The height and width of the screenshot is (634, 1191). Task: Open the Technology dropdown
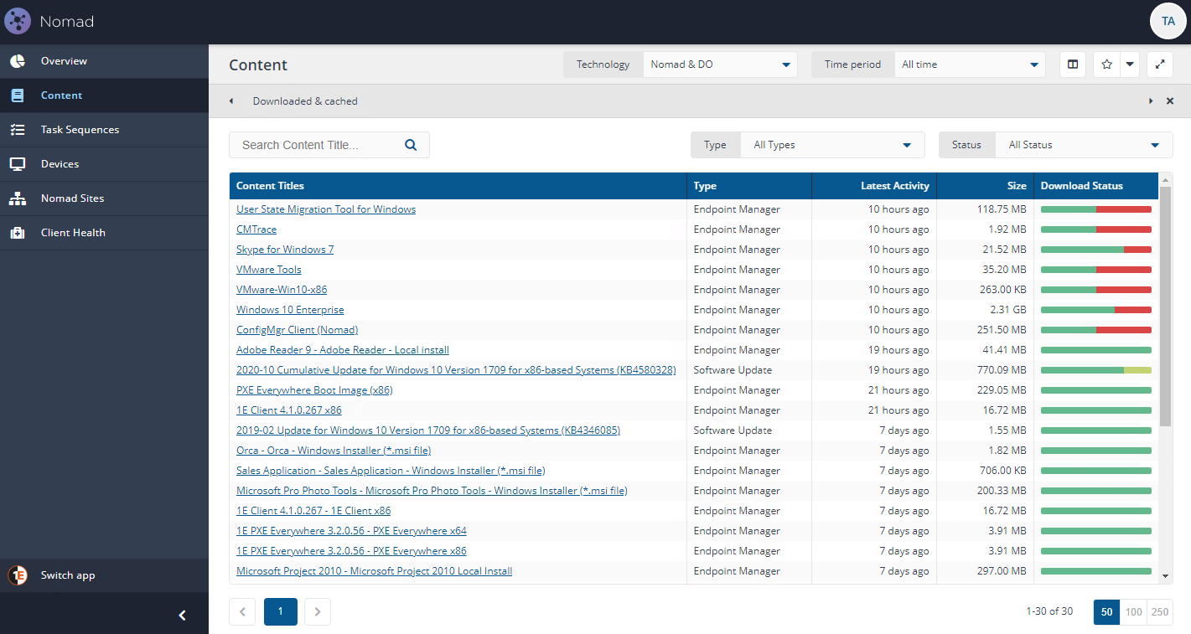[720, 64]
